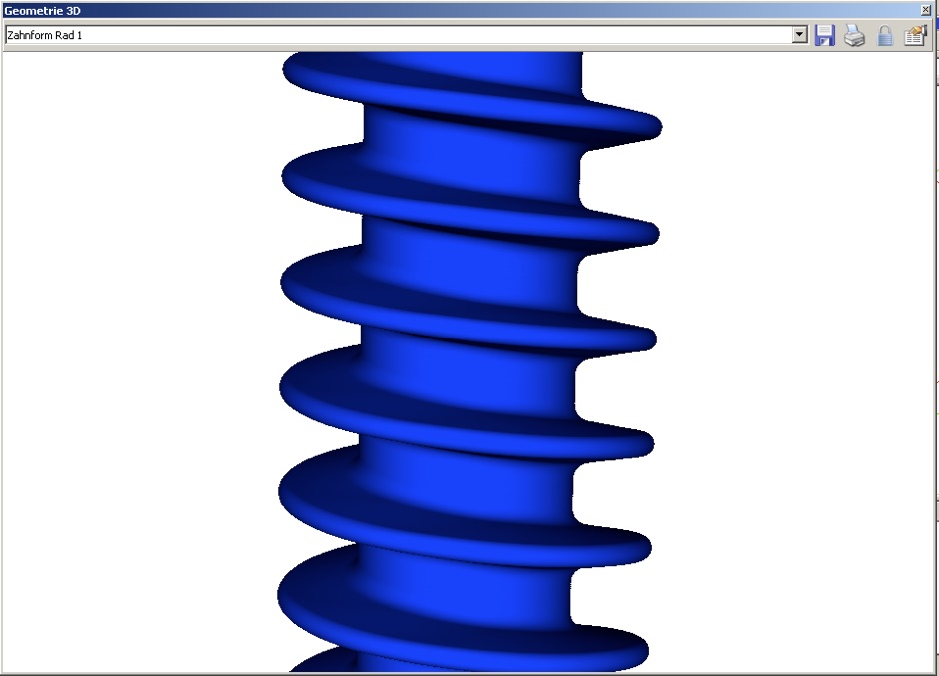
Task: Save the 3D geometry with floppy icon
Action: pos(824,35)
